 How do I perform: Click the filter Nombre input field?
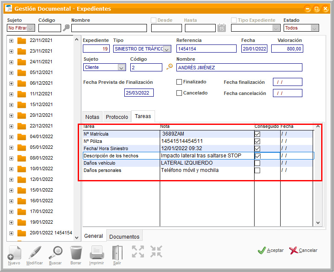109,28
